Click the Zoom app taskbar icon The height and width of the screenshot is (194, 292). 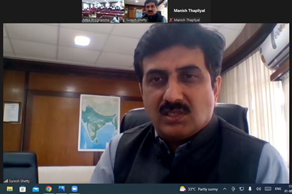[75, 189]
